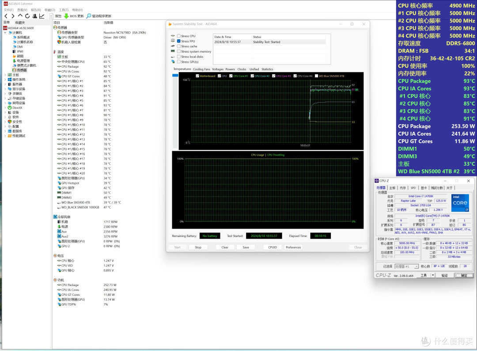This screenshot has height=351, width=477.
Task: Collapse the 计算机 tree node
Action: coord(5,33)
